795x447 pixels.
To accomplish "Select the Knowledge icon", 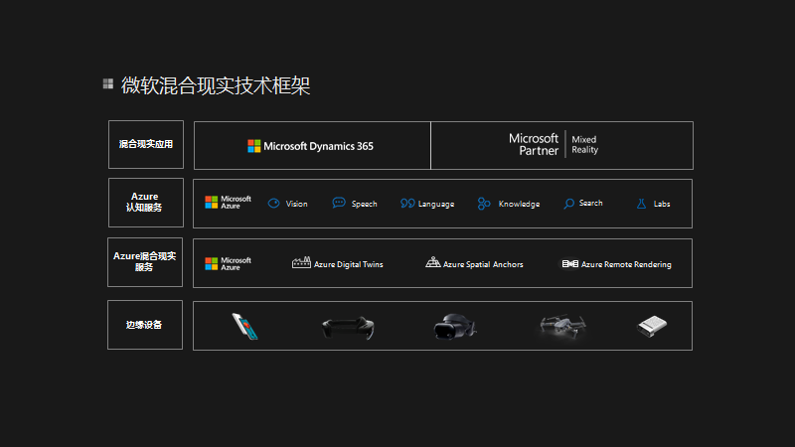I will (484, 204).
